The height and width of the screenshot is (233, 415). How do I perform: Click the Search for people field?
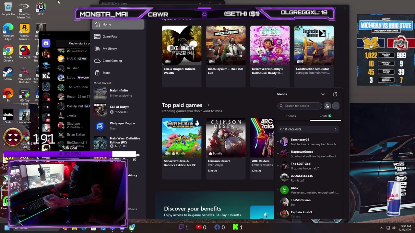pyautogui.click(x=300, y=106)
